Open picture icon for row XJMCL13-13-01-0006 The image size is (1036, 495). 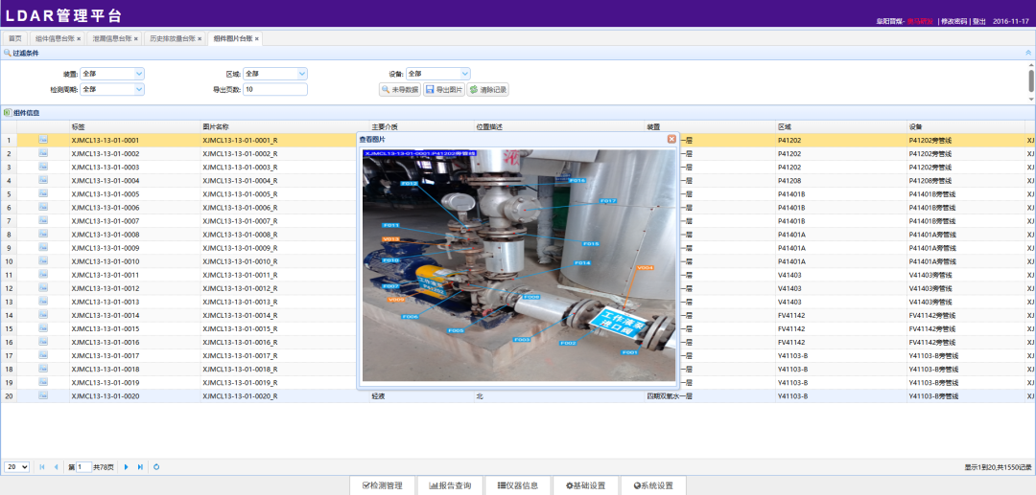43,207
